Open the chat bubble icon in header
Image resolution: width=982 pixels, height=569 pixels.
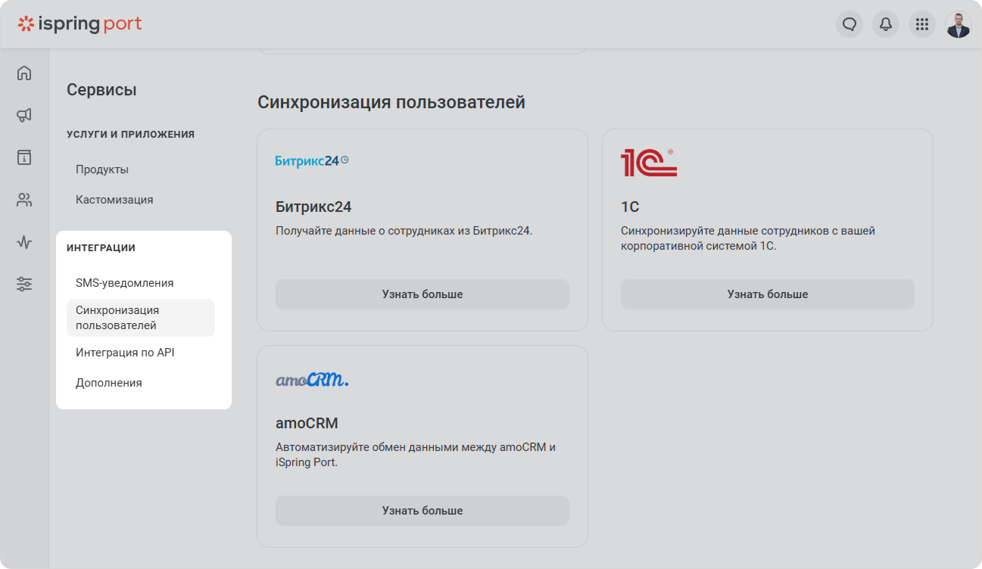[850, 24]
